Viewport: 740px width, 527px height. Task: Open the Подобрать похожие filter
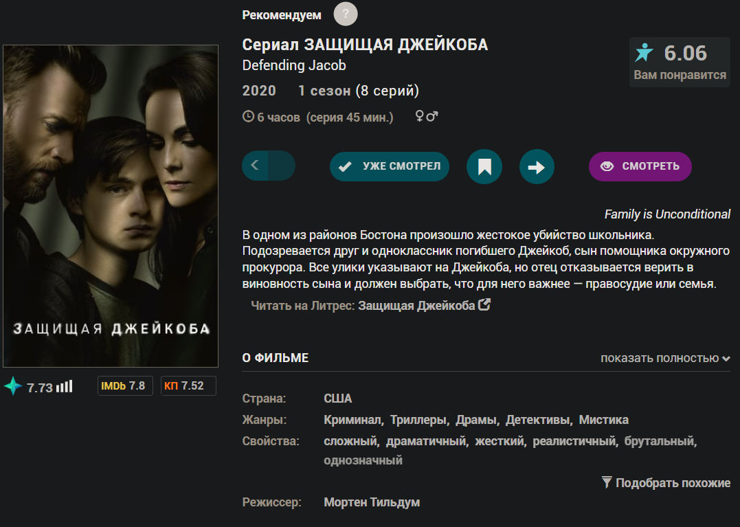(666, 482)
